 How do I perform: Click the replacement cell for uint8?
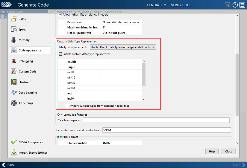pos(121,72)
